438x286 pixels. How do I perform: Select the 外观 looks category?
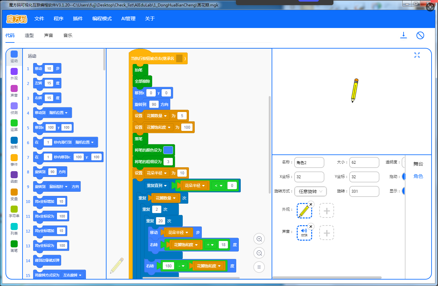tap(14, 74)
